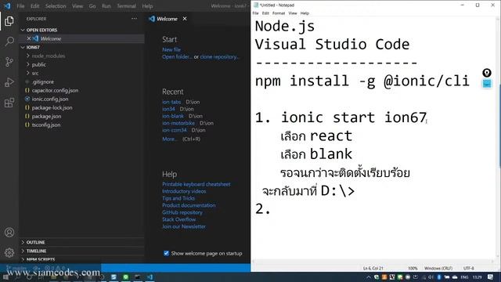Open tsconfig.json in the explorer
The height and width of the screenshot is (282, 501).
46,125
